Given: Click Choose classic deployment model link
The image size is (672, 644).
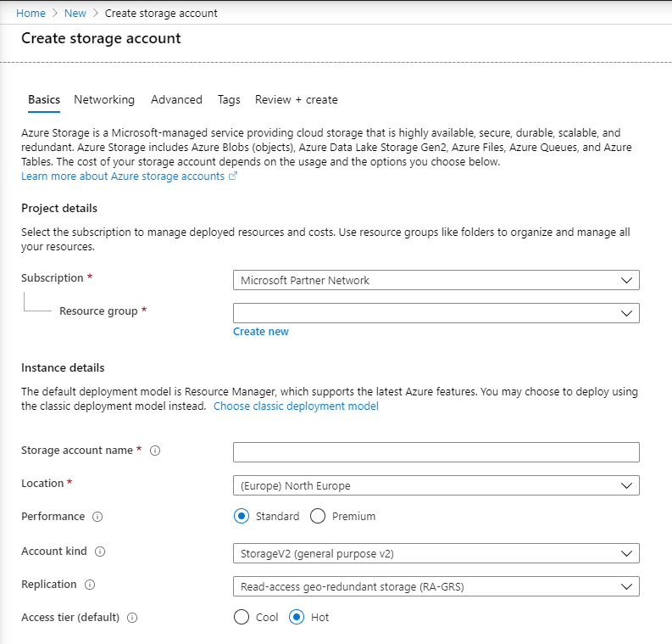Looking at the screenshot, I should [x=296, y=406].
